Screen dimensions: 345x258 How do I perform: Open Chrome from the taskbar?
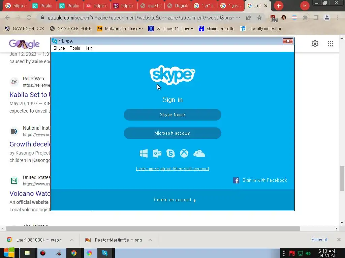pos(74,253)
